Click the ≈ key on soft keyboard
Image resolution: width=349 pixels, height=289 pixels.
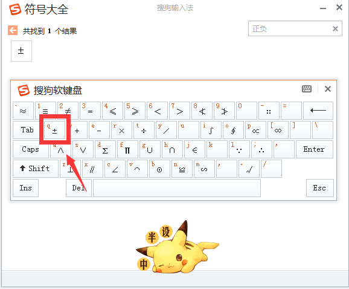pos(23,111)
